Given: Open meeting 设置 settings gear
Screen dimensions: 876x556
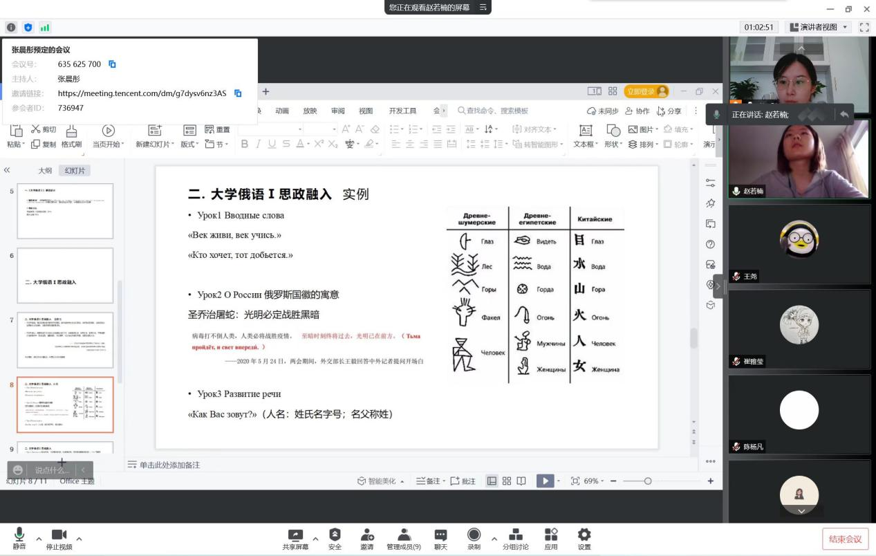Looking at the screenshot, I should [584, 535].
